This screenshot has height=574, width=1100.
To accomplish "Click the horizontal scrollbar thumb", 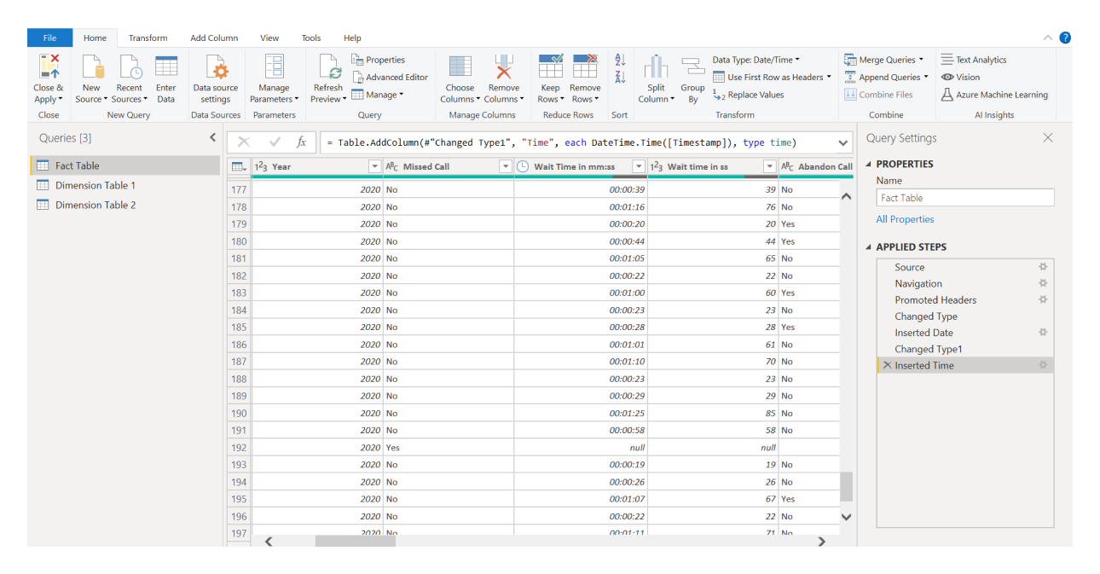I will tap(355, 541).
